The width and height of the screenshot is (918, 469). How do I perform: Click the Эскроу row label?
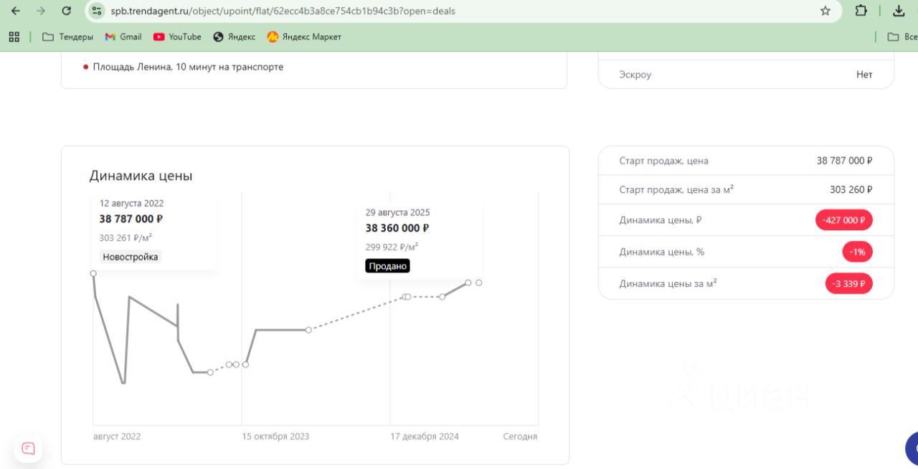click(635, 75)
